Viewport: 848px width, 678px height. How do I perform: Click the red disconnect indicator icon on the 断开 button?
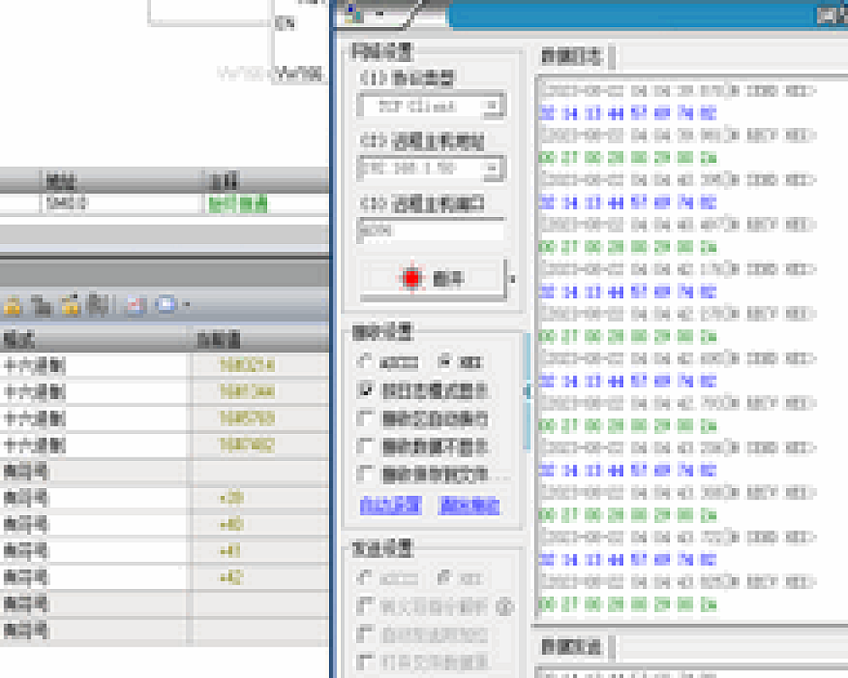(x=410, y=277)
